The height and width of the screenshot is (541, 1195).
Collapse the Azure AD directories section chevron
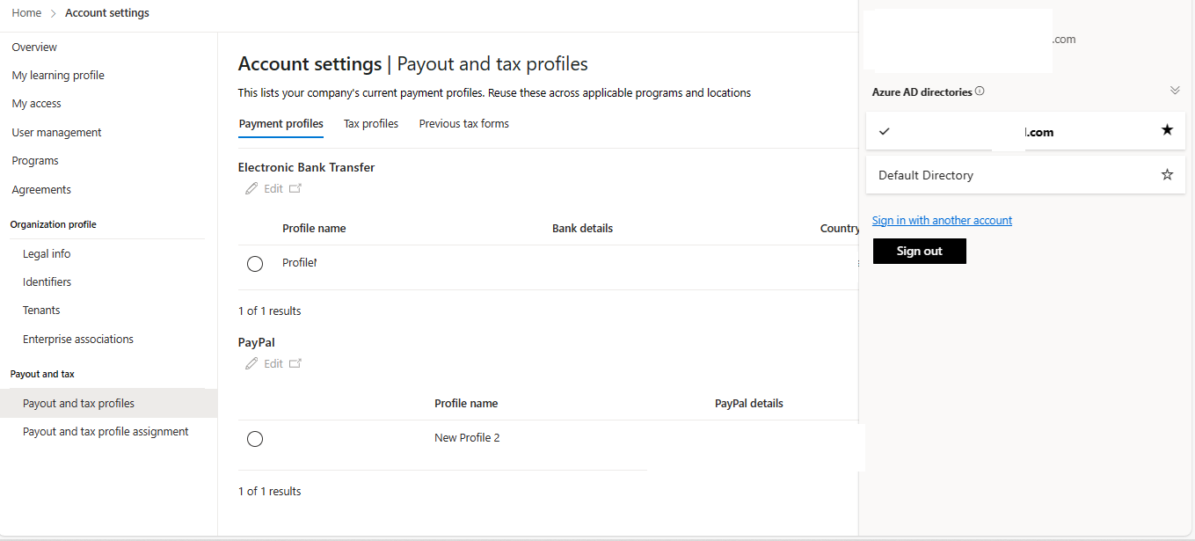1175,91
